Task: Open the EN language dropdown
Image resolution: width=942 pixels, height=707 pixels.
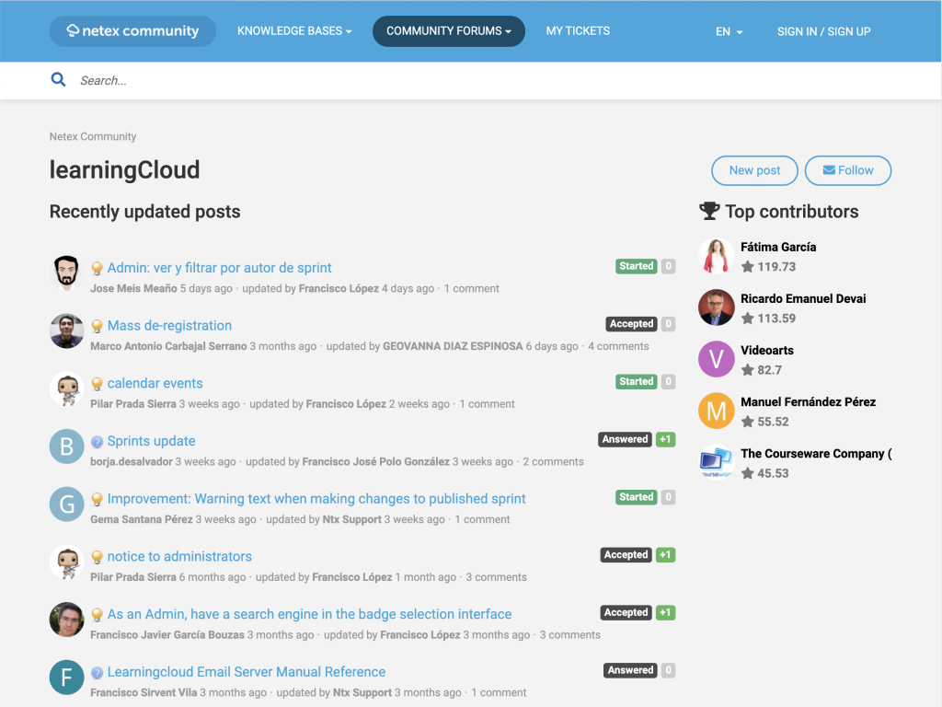Action: coord(729,32)
